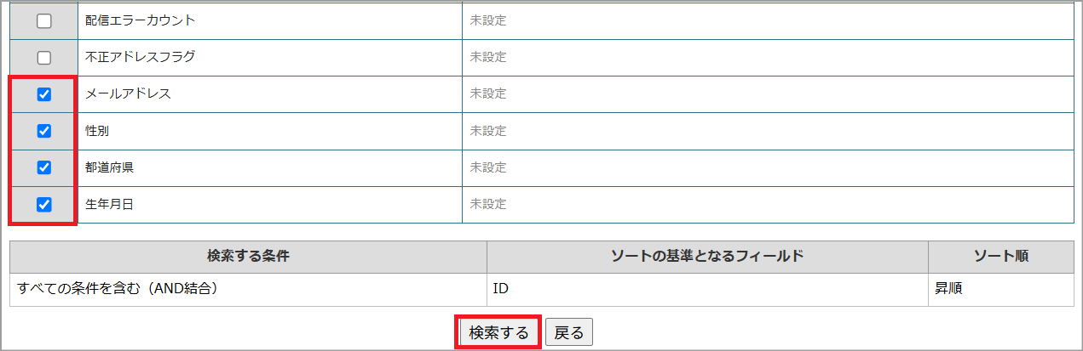The width and height of the screenshot is (1083, 351).
Task: Select the 未設定 value in the 性別 row
Action: (488, 131)
